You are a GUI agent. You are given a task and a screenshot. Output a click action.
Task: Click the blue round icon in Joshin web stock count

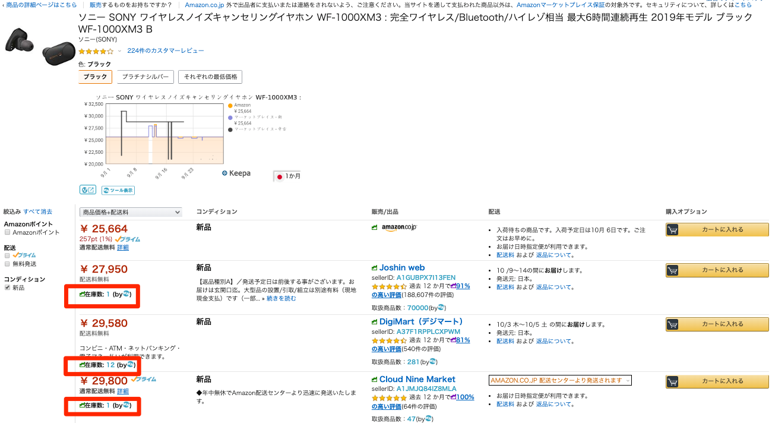click(x=126, y=294)
